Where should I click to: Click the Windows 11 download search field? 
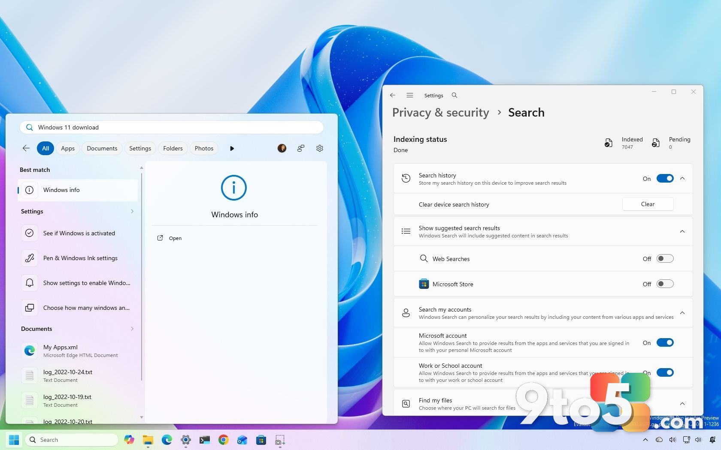172,127
